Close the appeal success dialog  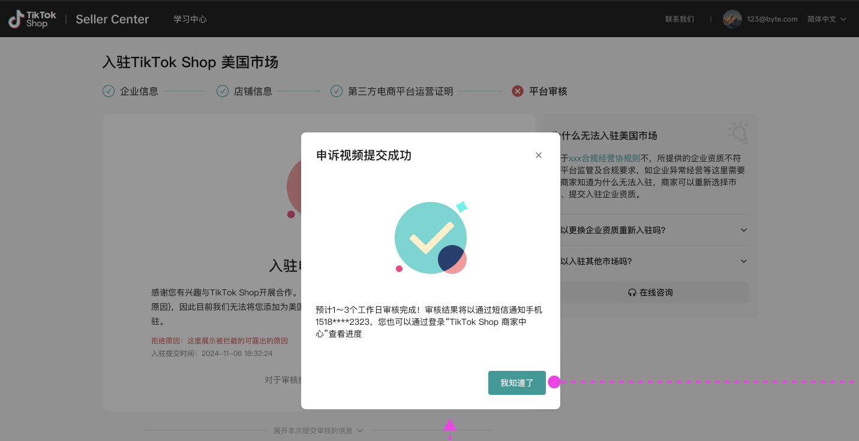(x=538, y=155)
